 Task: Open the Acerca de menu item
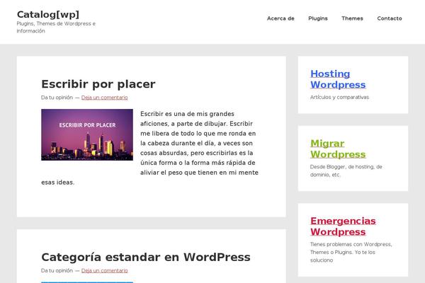coord(280,18)
